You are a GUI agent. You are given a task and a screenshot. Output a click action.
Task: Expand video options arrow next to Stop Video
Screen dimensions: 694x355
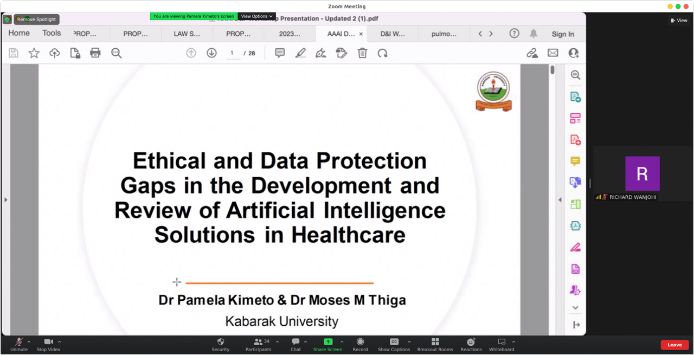tap(60, 342)
